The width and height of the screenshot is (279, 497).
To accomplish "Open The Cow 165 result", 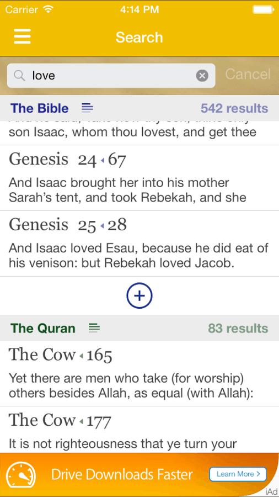I will [139, 374].
